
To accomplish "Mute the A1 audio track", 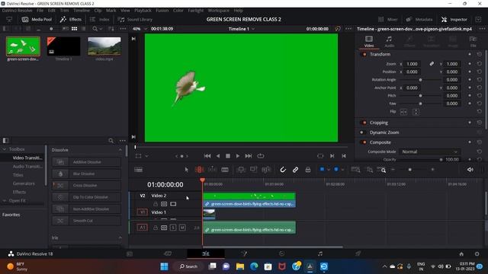I will click(x=182, y=228).
